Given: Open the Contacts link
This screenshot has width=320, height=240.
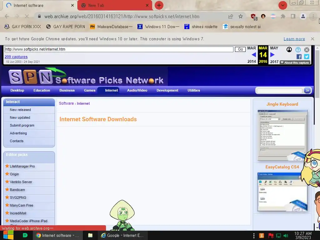Looking at the screenshot, I should click(x=17, y=141).
